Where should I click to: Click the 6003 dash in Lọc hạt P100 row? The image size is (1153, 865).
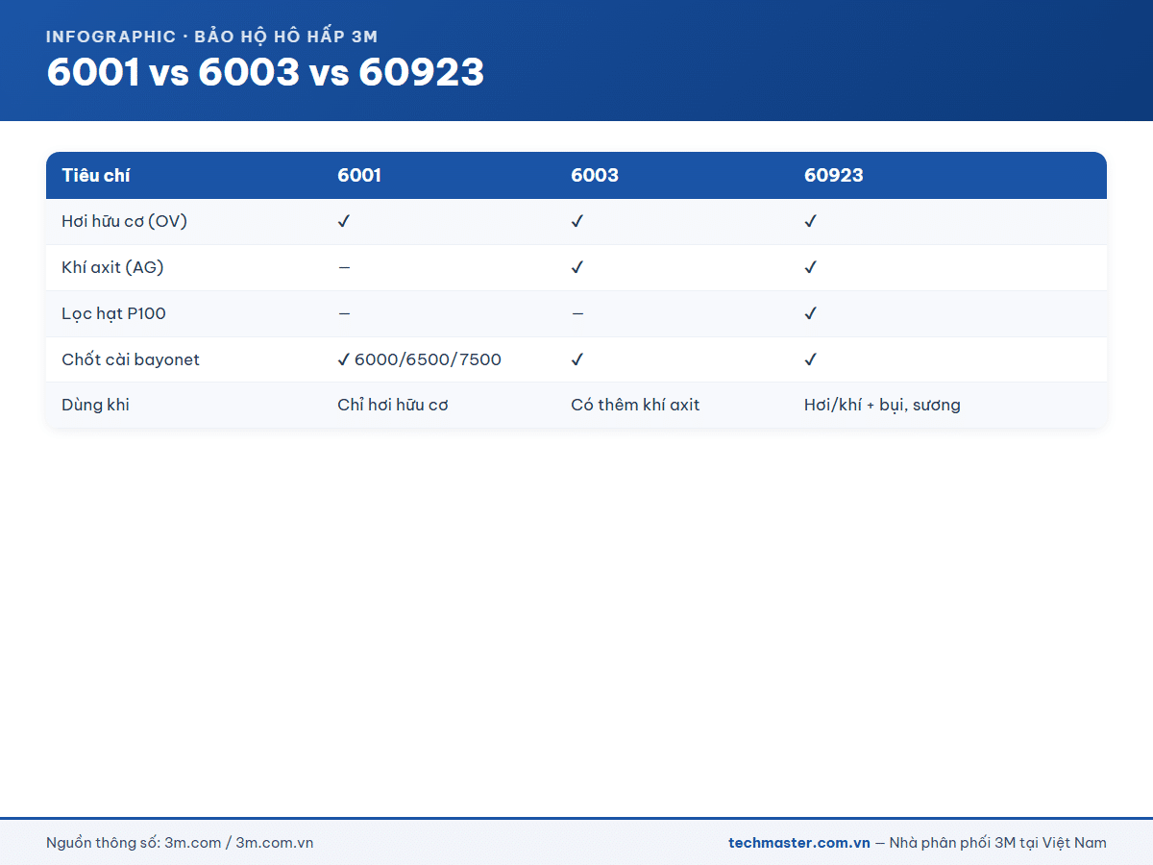tap(577, 313)
